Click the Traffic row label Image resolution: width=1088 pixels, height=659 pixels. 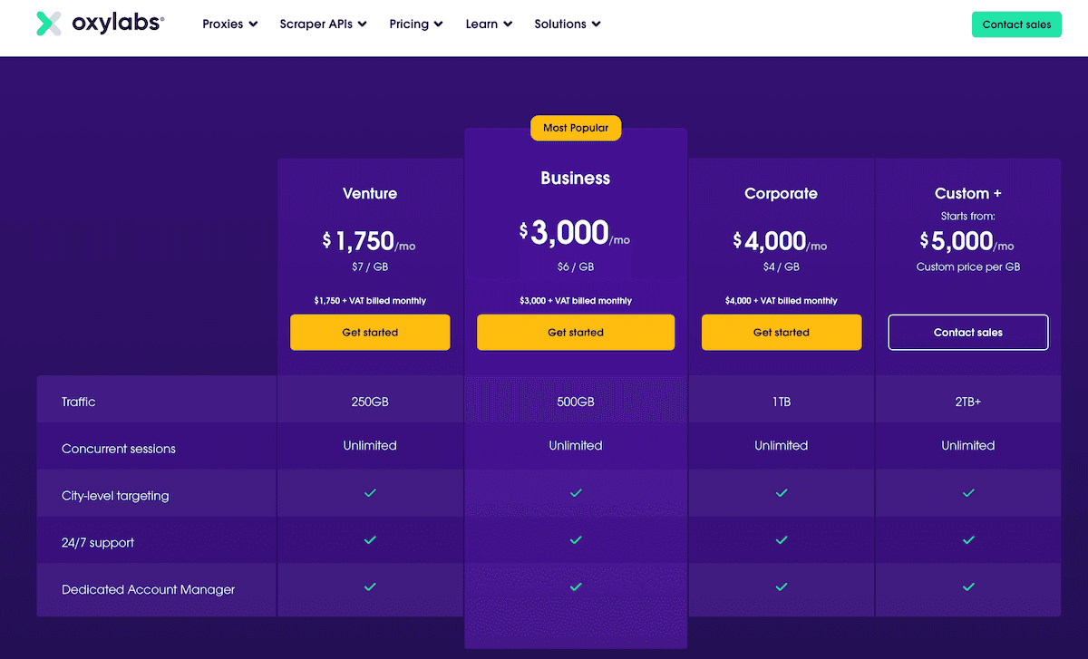(79, 402)
